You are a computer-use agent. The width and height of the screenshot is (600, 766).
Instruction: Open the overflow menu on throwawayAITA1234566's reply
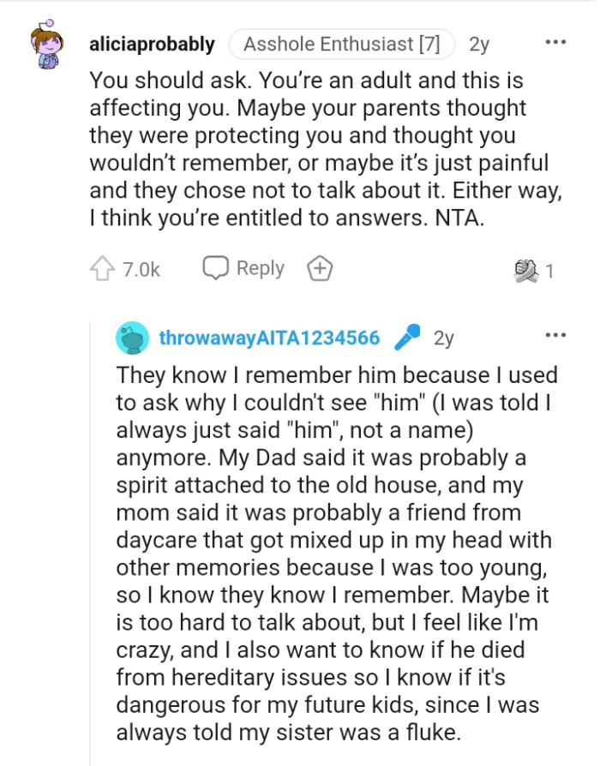[556, 335]
